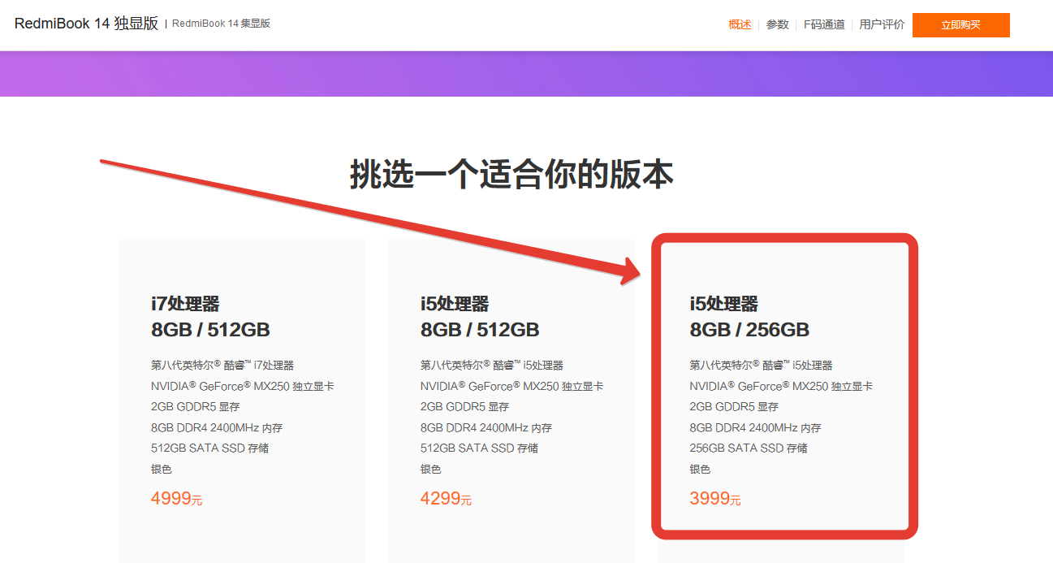This screenshot has width=1053, height=563.
Task: Open the 参数 tab
Action: click(777, 25)
